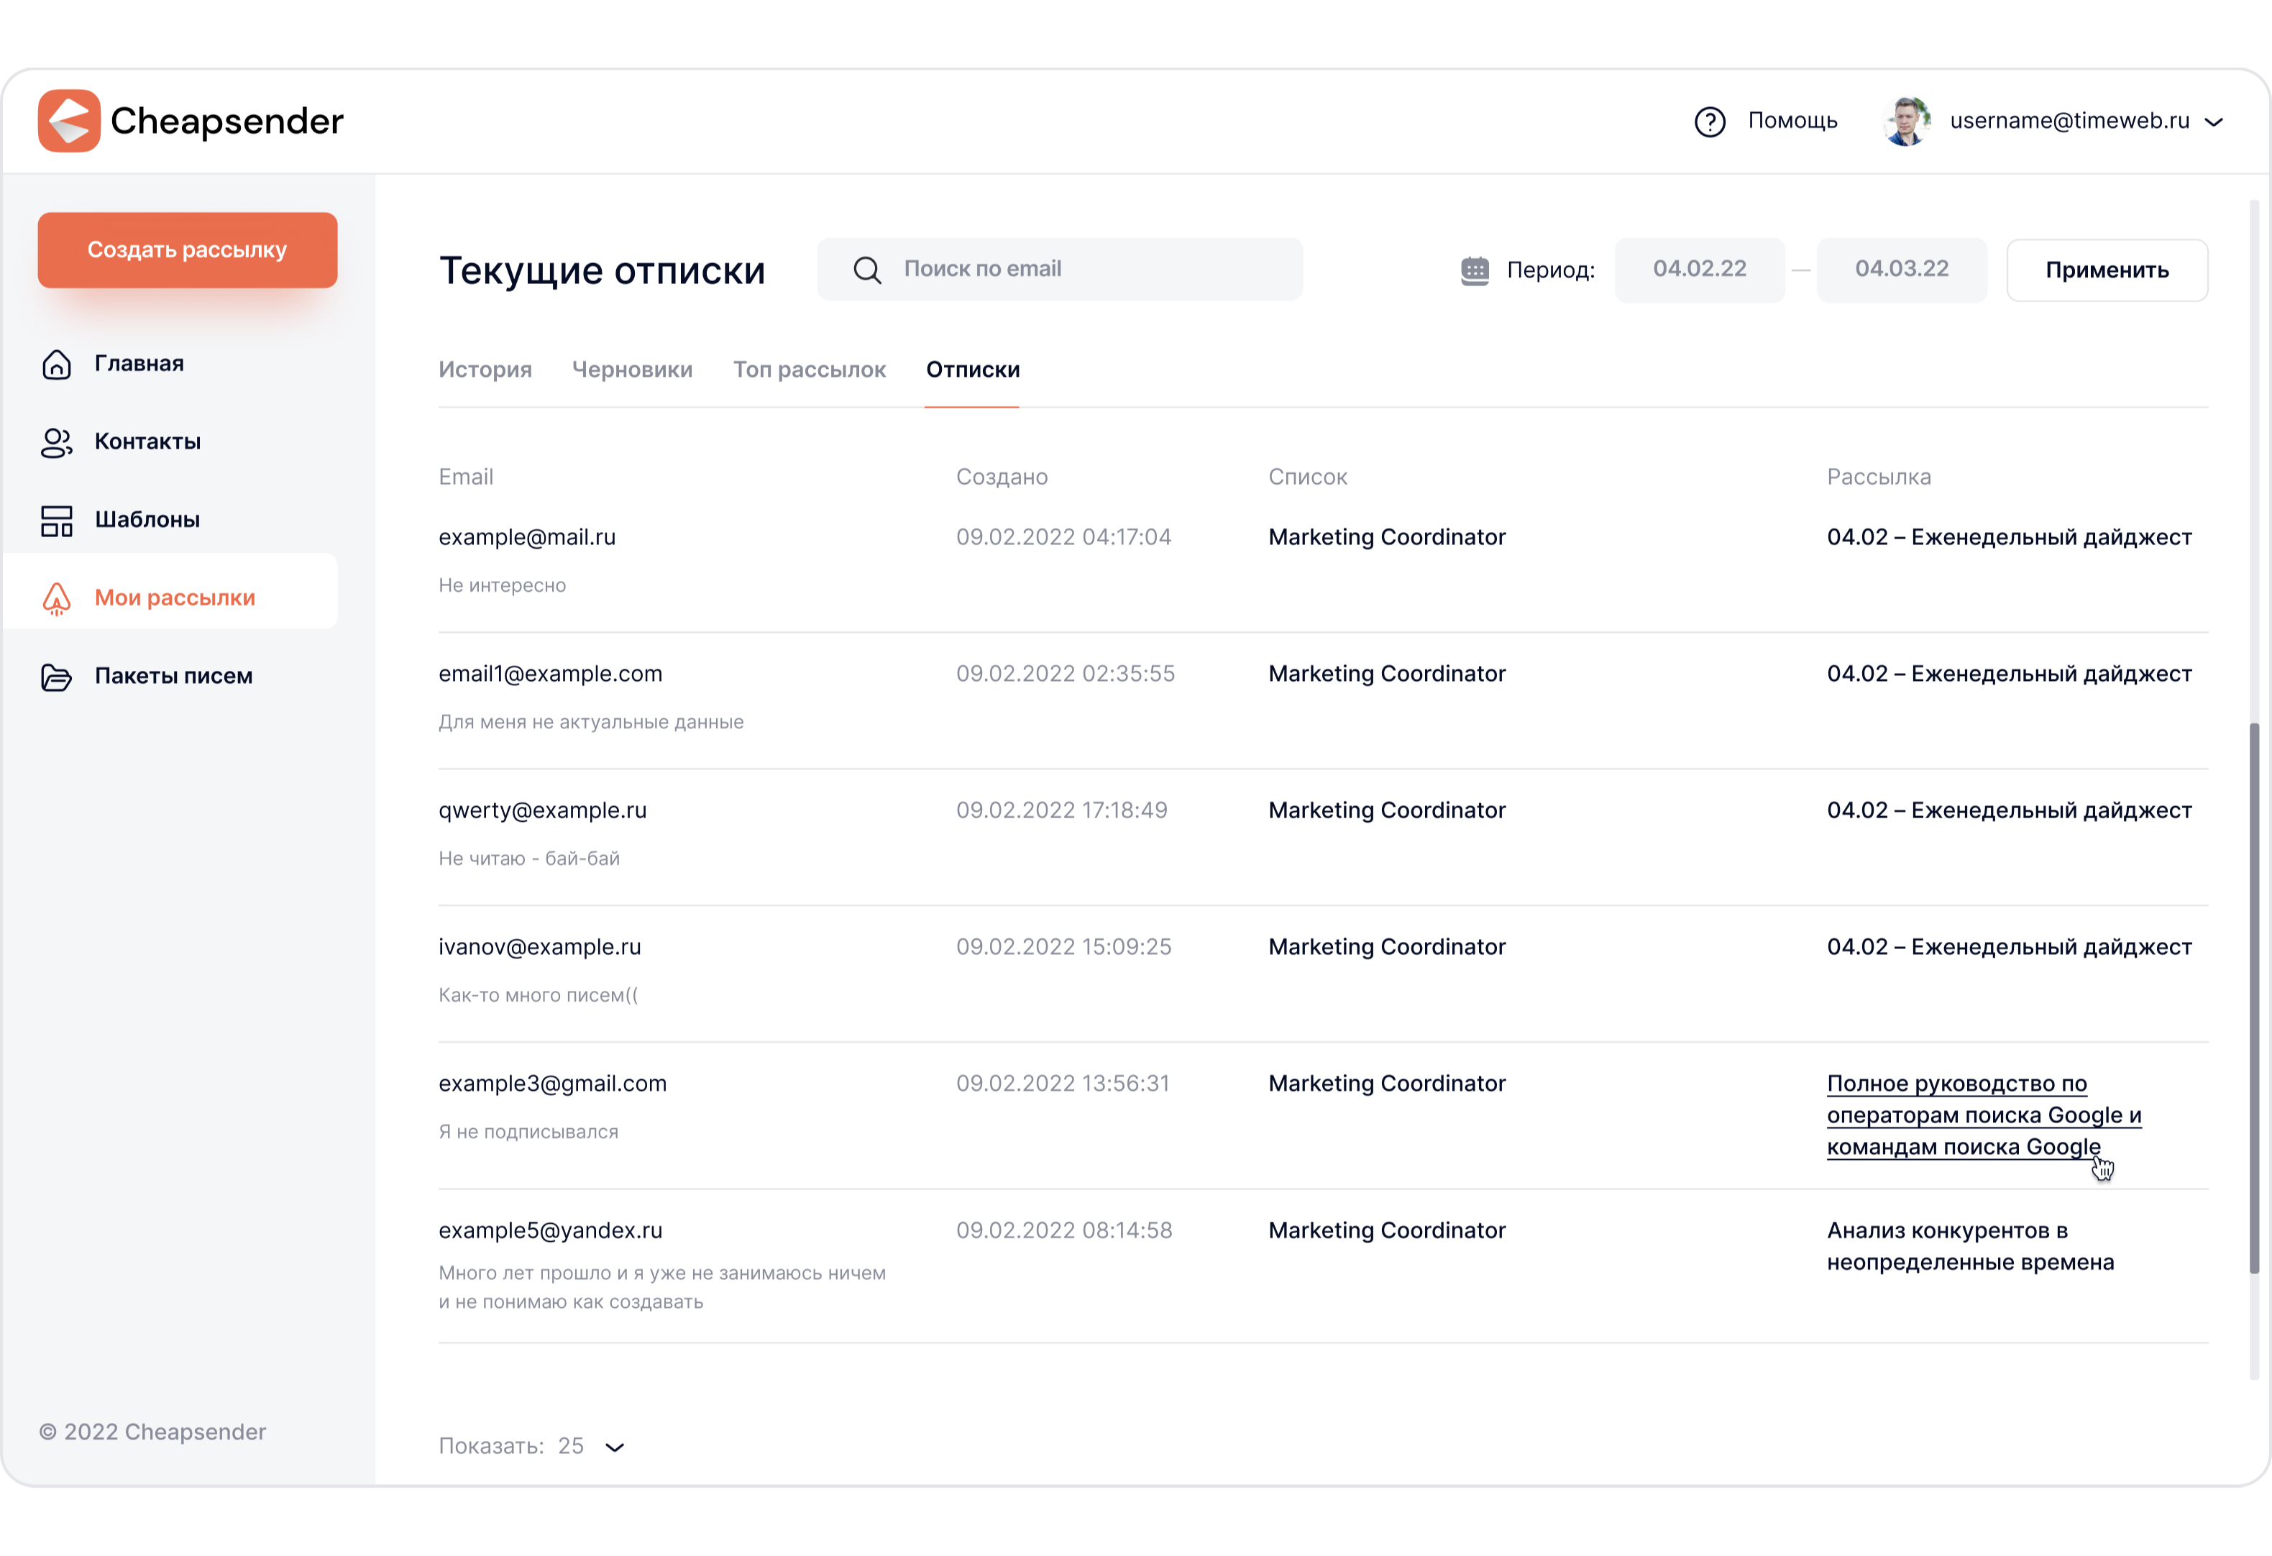Viewport: 2272px width, 1556px height.
Task: Click the Шаблоны layout icon
Action: pyautogui.click(x=57, y=521)
